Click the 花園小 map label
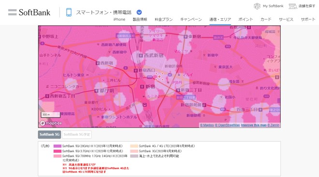The height and width of the screenshot is (177, 319). 230,97
